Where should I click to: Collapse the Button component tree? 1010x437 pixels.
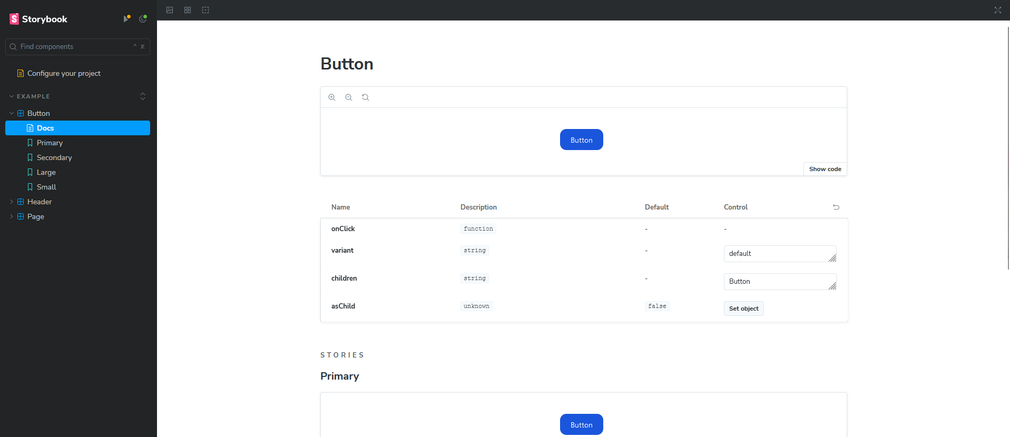12,113
